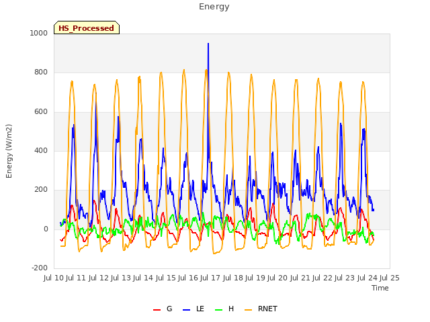This screenshot has height=322, width=430.
Task: Click the orange RNET legend swatch
Action: 248,310
